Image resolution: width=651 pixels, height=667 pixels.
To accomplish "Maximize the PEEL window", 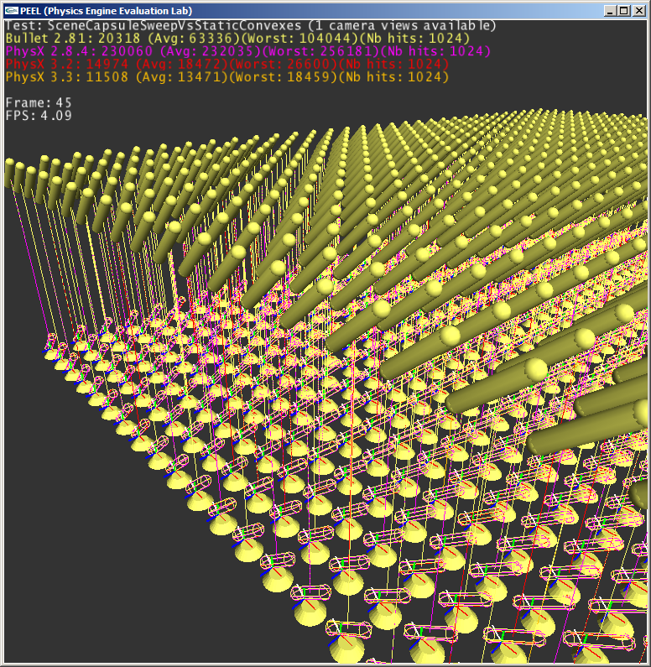I will click(x=624, y=11).
